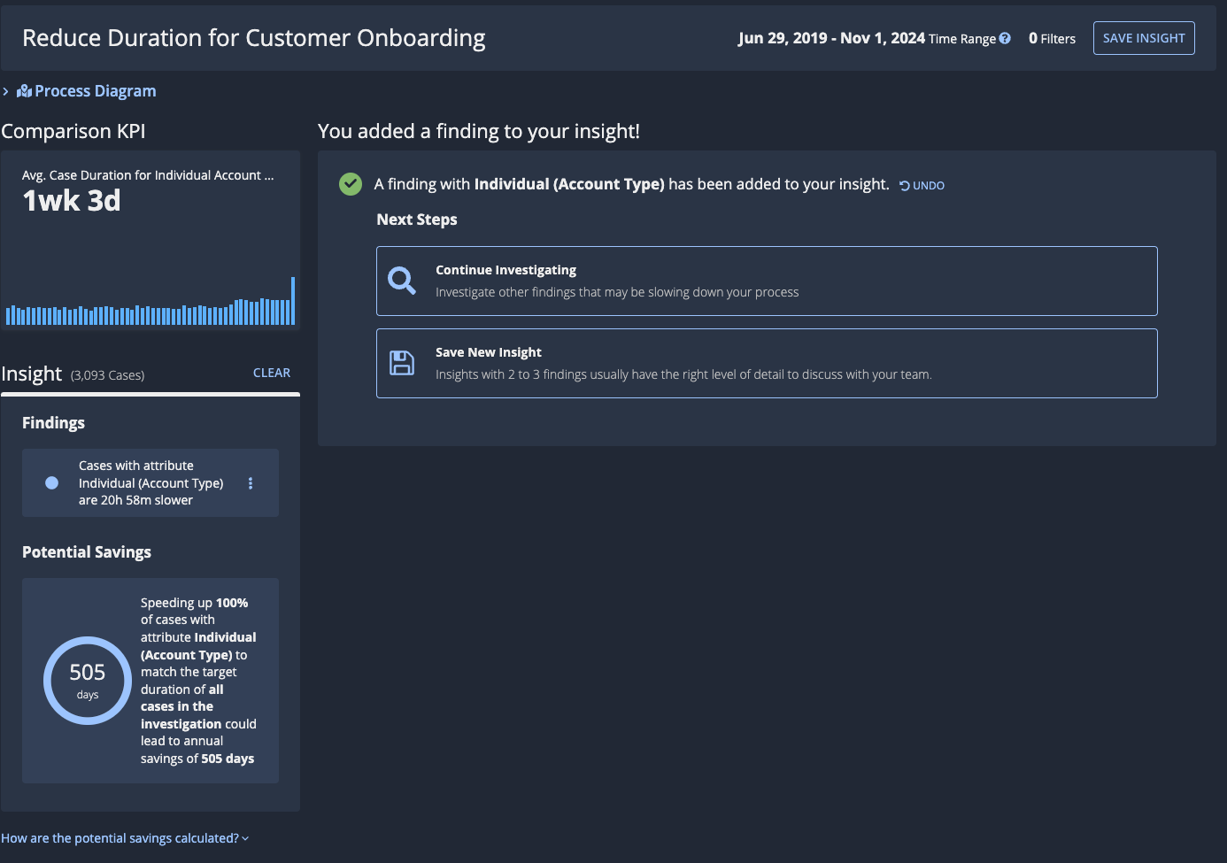This screenshot has height=863, width=1227.
Task: Click the Potential Savings heading
Action: click(x=87, y=552)
